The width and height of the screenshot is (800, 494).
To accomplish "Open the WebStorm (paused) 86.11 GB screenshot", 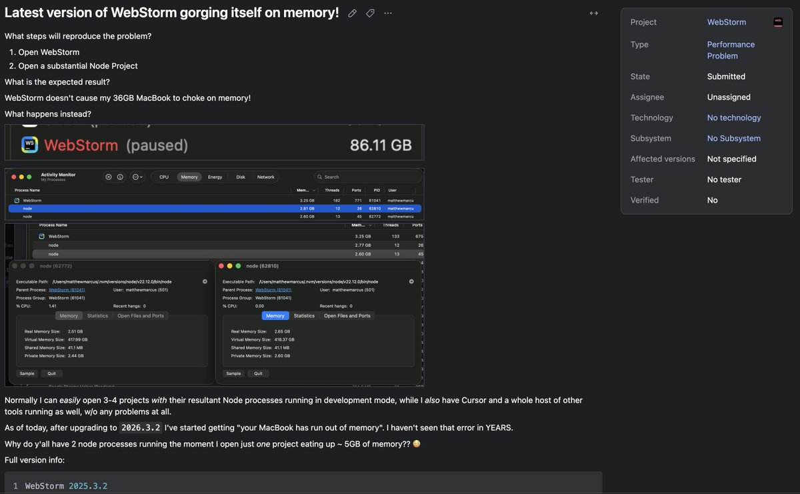I will point(215,143).
